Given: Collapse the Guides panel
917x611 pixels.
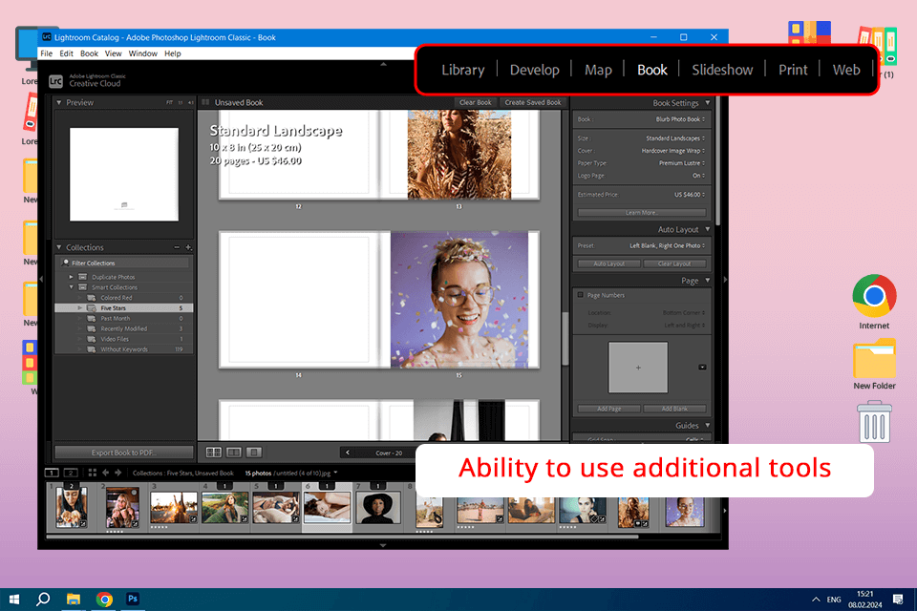Looking at the screenshot, I should (708, 426).
